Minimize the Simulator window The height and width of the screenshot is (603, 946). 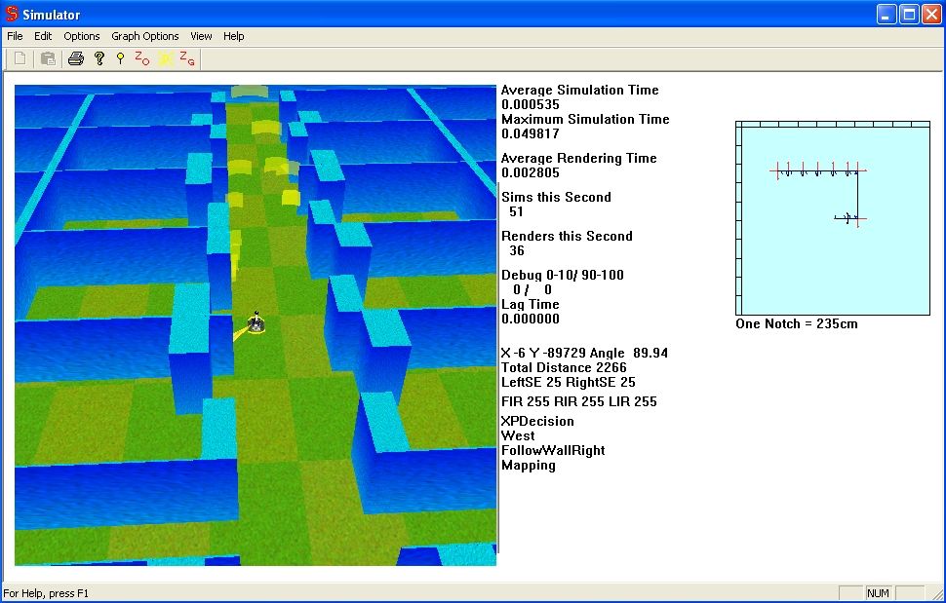(x=886, y=15)
